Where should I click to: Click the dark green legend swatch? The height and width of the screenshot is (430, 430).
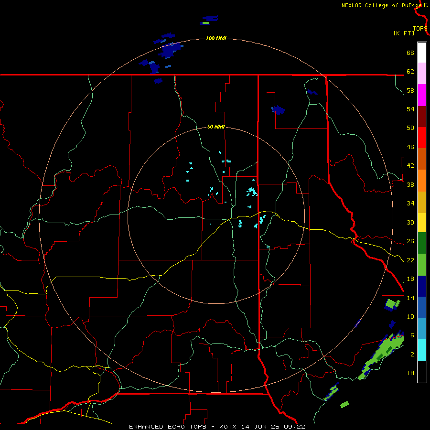pos(422,243)
